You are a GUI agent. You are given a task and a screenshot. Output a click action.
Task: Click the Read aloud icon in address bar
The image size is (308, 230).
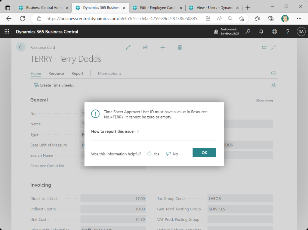(219, 18)
